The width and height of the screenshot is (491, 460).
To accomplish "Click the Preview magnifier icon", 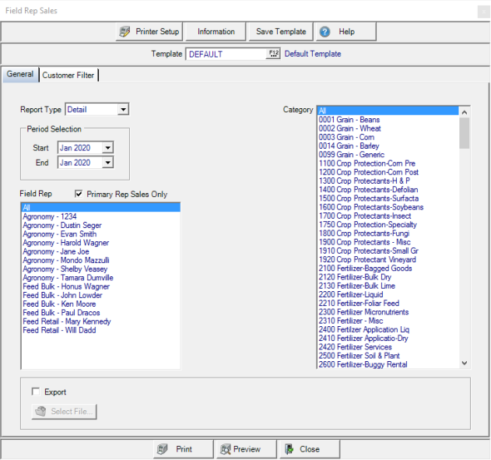I will point(225,449).
